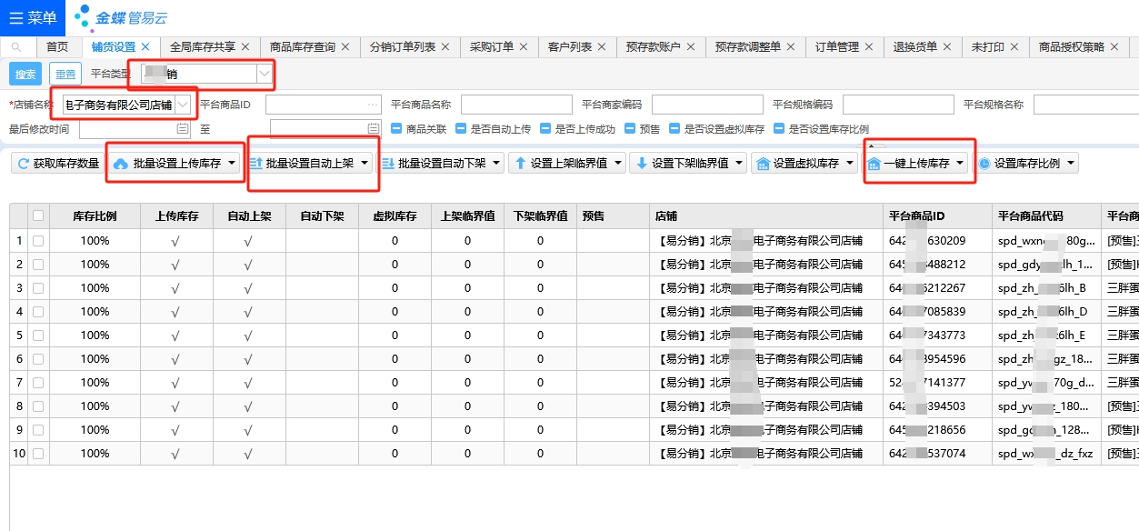Click the search magnifier icon in tab bar
Screen dimensions: 1139x531
(x=17, y=47)
